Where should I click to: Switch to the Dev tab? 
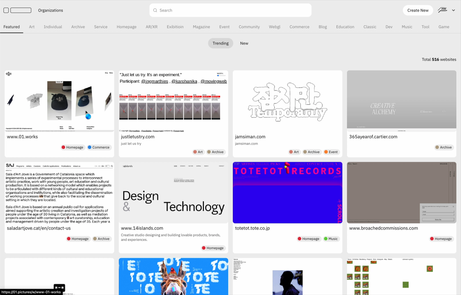[x=389, y=27]
